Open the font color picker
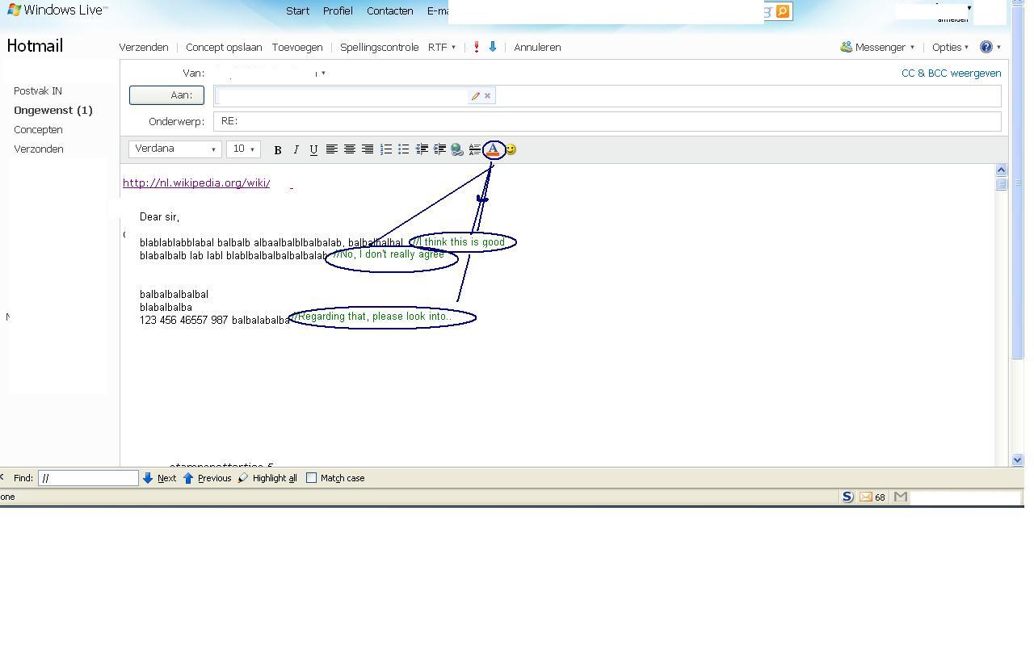Image resolution: width=1034 pixels, height=646 pixels. click(493, 149)
